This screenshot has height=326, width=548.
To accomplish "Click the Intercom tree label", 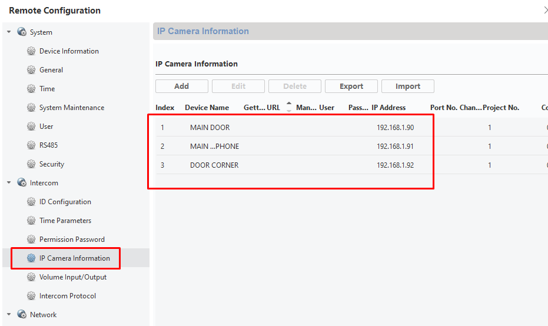I will click(x=44, y=183).
